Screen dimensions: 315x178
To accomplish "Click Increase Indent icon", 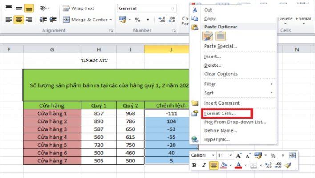I will [53, 20].
